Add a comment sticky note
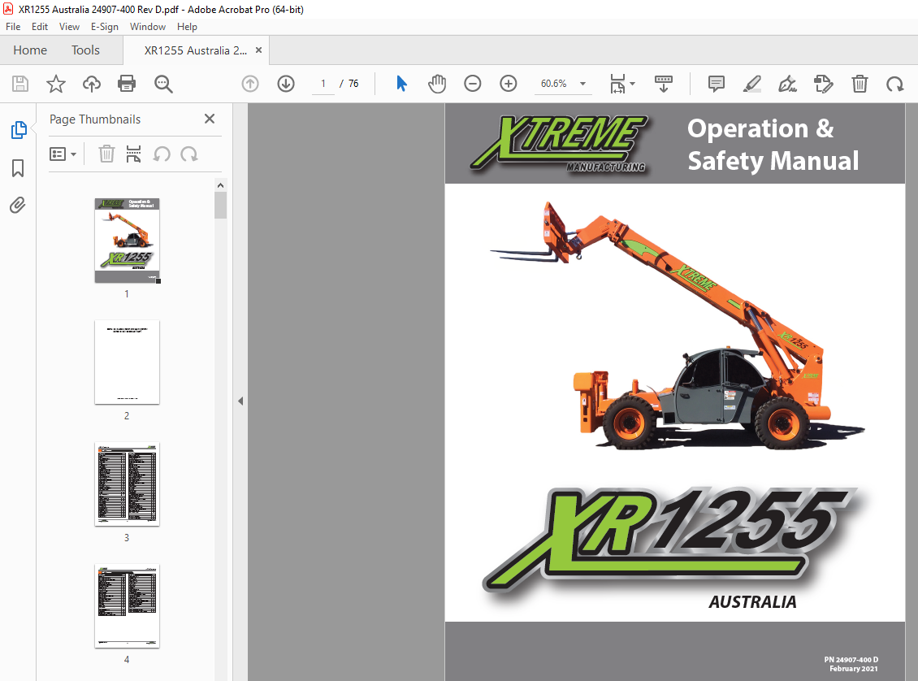The width and height of the screenshot is (918, 681). (x=716, y=84)
